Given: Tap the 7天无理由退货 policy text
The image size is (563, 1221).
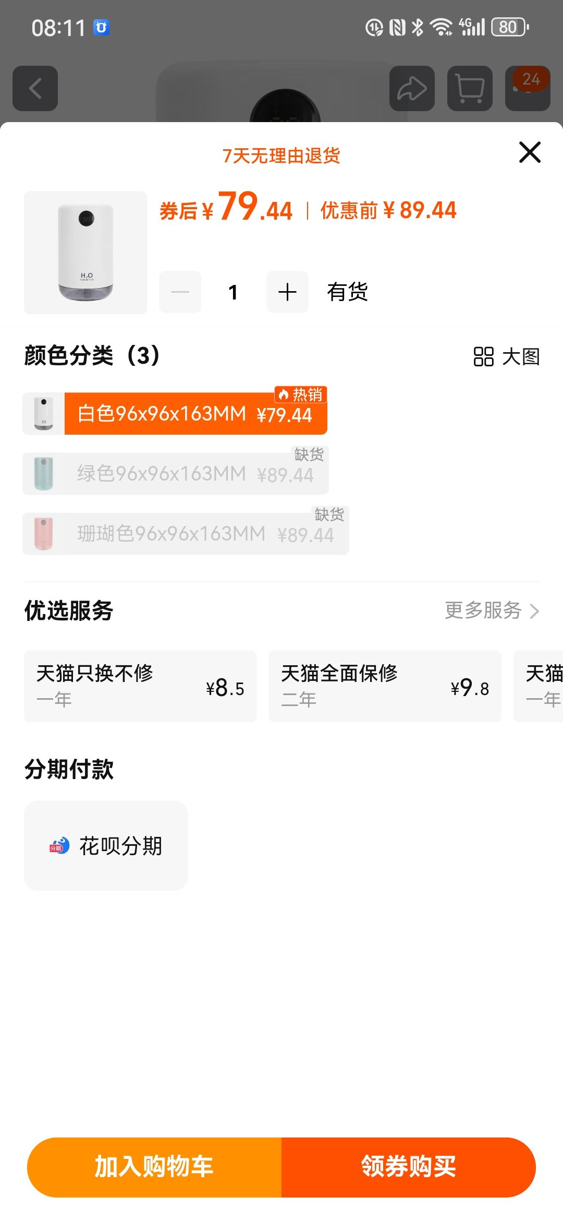Looking at the screenshot, I should (x=281, y=155).
